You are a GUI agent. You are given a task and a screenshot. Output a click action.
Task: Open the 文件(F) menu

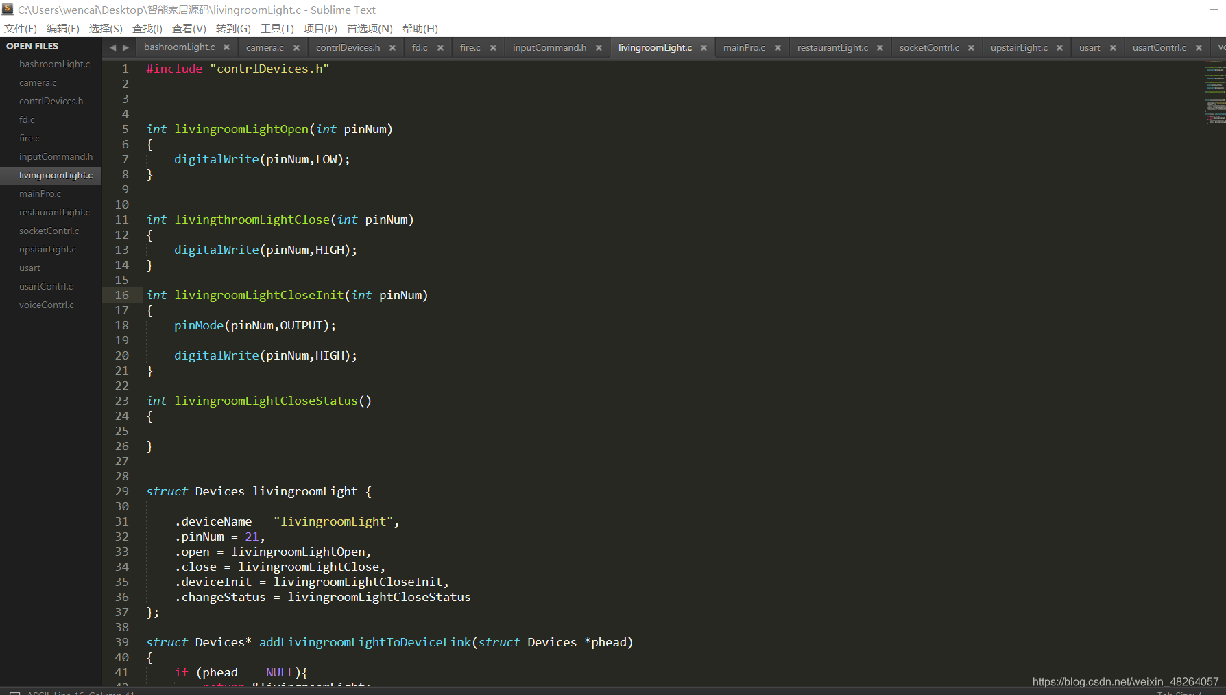click(x=21, y=28)
